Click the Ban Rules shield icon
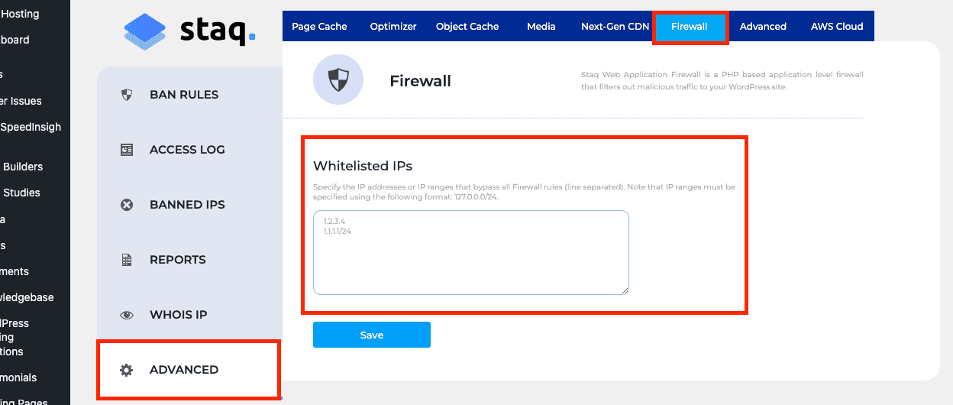This screenshot has height=405, width=953. tap(128, 95)
